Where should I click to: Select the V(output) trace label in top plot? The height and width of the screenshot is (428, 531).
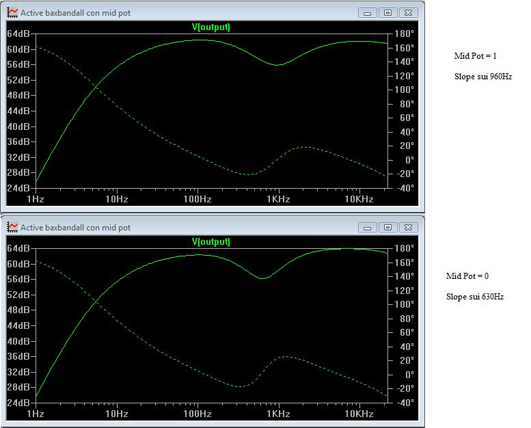click(211, 27)
